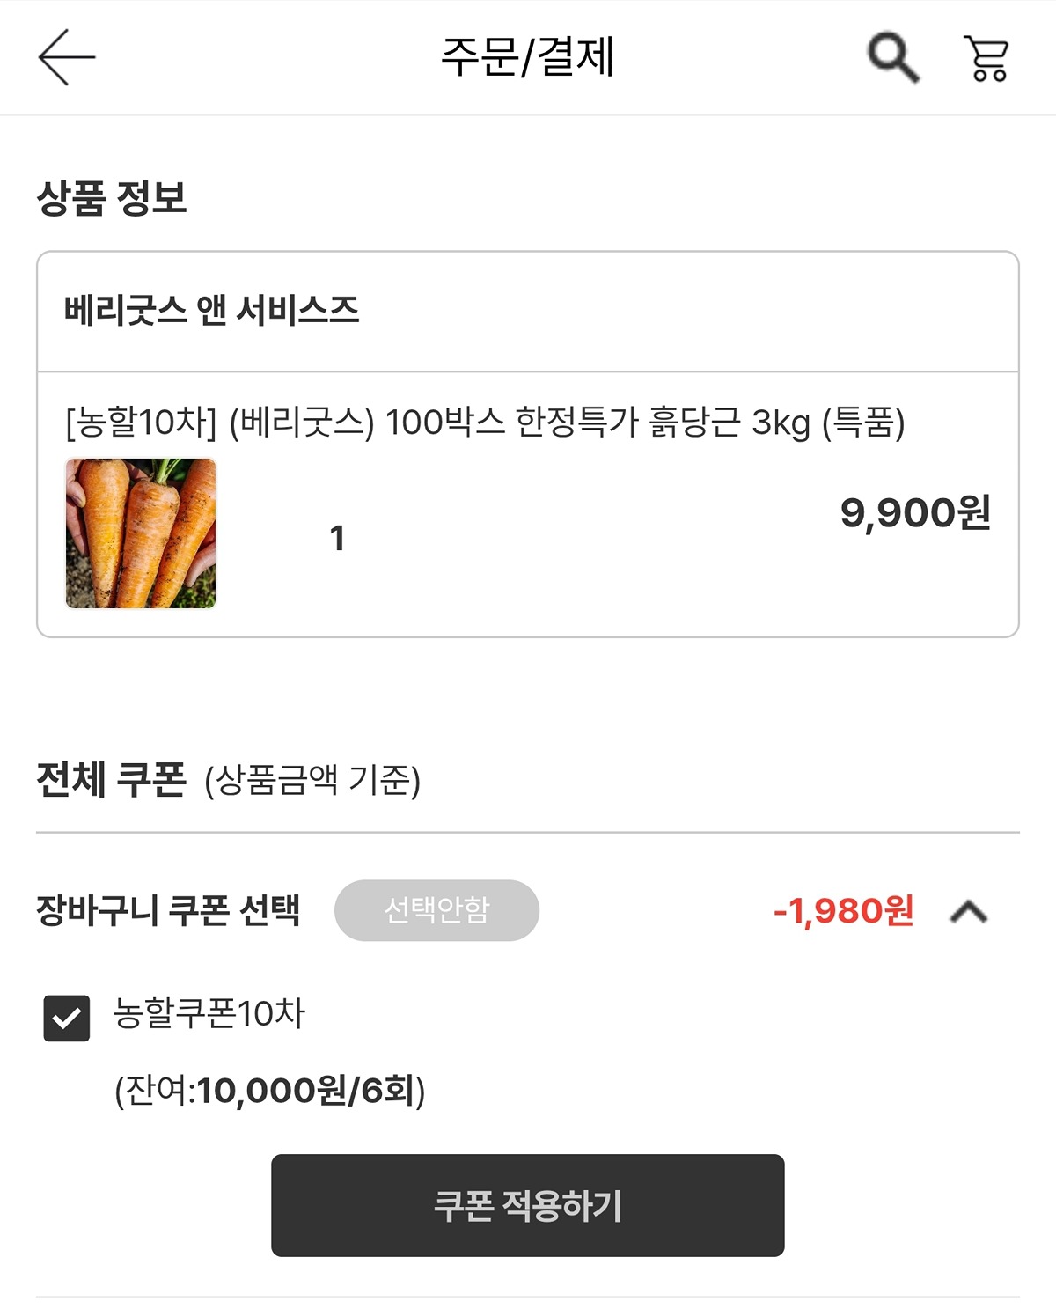Collapse the 장바구니 쿠폰 section chevron

969,912
